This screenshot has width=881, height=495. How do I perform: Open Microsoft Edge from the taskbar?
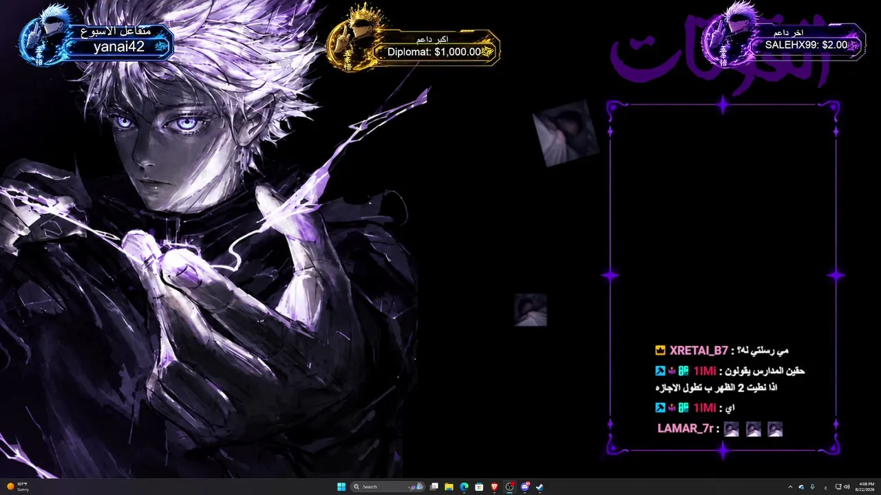coord(464,487)
